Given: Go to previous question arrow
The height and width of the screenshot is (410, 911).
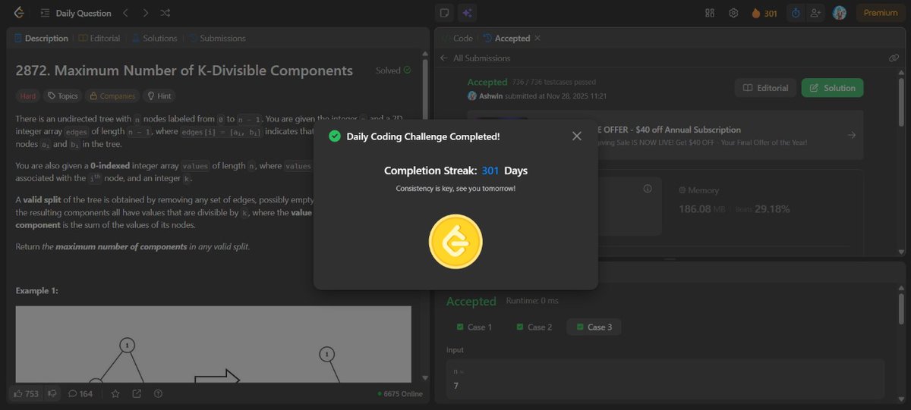Looking at the screenshot, I should 126,13.
